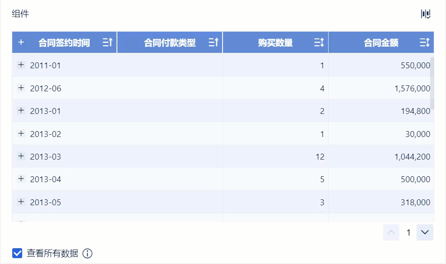Click the table vertical scrollbar

tap(432, 83)
